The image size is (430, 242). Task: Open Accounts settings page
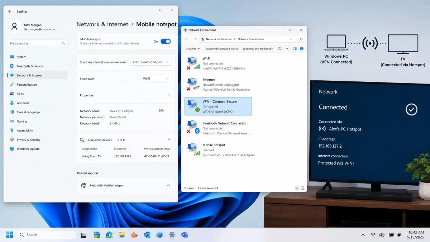(37, 103)
